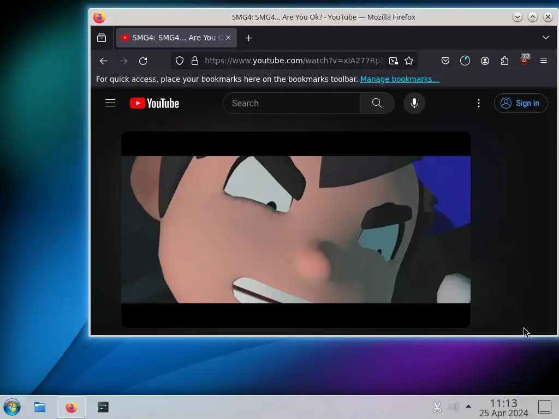
Task: Submit search with magnifier button
Action: pyautogui.click(x=377, y=103)
